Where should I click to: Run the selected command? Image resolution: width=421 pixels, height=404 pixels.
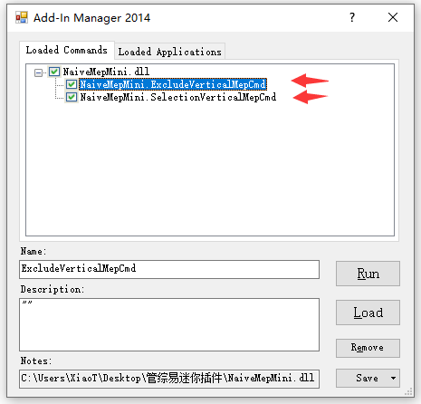pyautogui.click(x=368, y=274)
